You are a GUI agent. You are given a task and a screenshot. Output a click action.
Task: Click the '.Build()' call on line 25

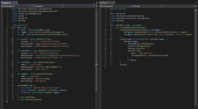pyautogui.click(x=123, y=65)
